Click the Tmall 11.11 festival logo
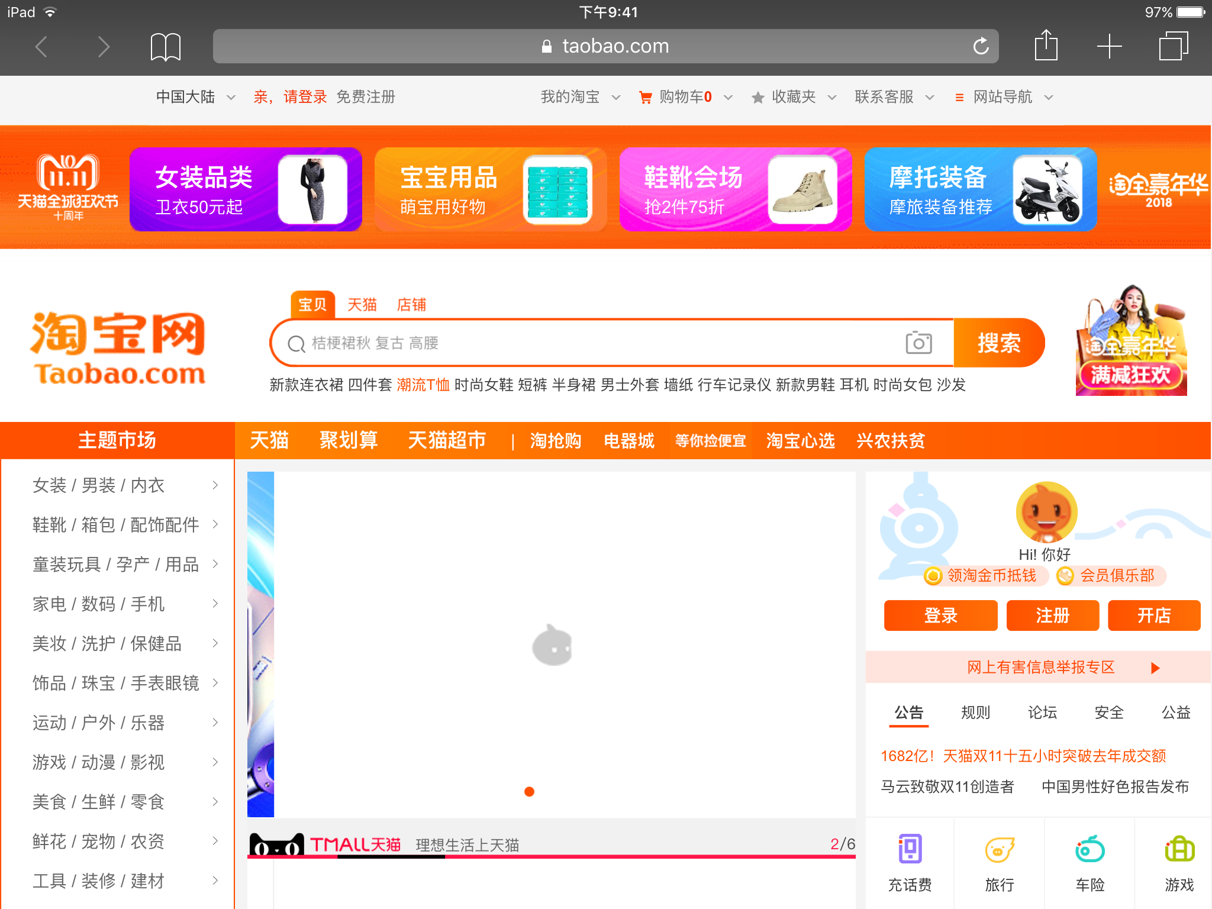This screenshot has height=909, width=1212. click(68, 188)
